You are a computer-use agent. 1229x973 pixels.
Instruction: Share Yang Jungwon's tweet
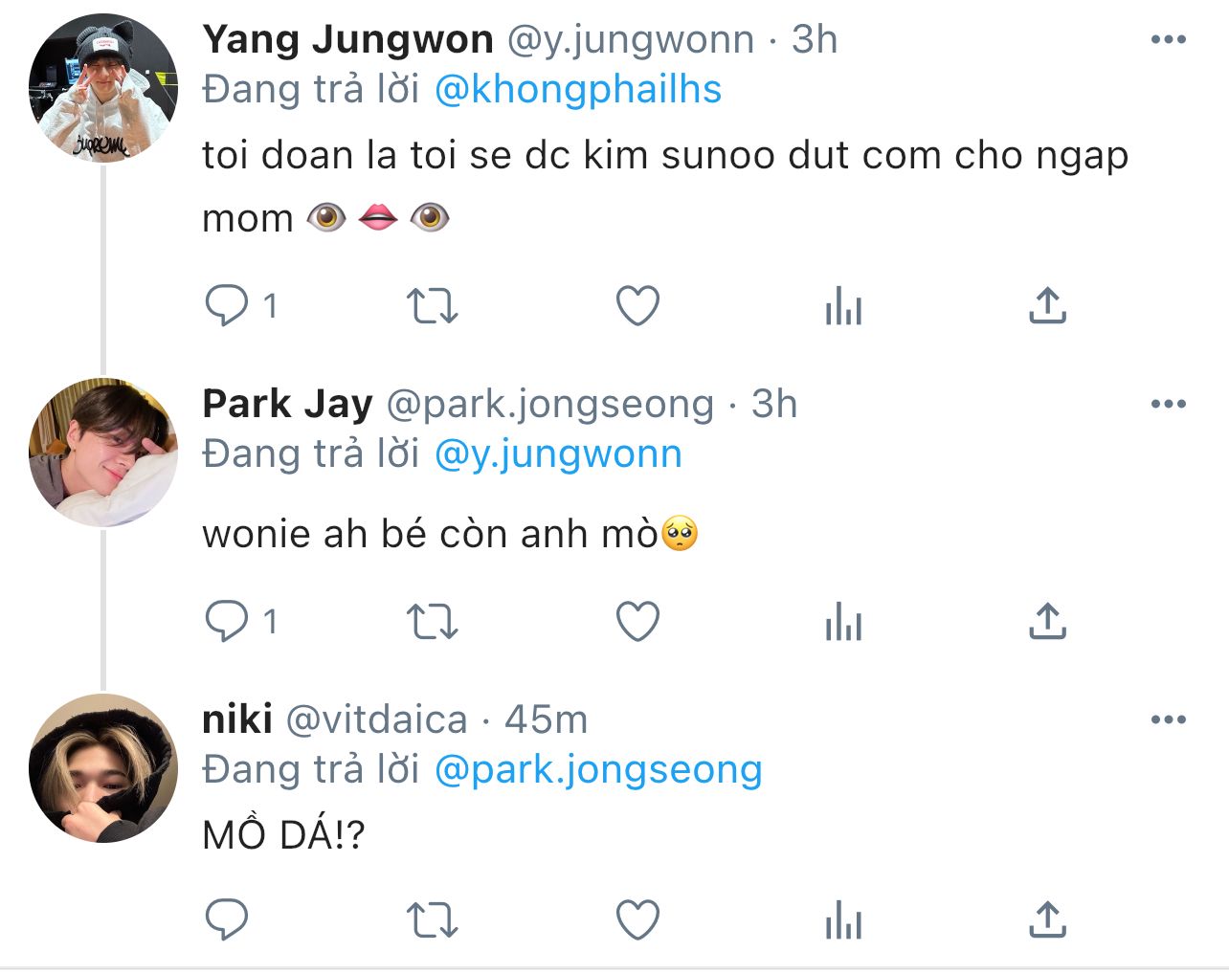[1048, 306]
